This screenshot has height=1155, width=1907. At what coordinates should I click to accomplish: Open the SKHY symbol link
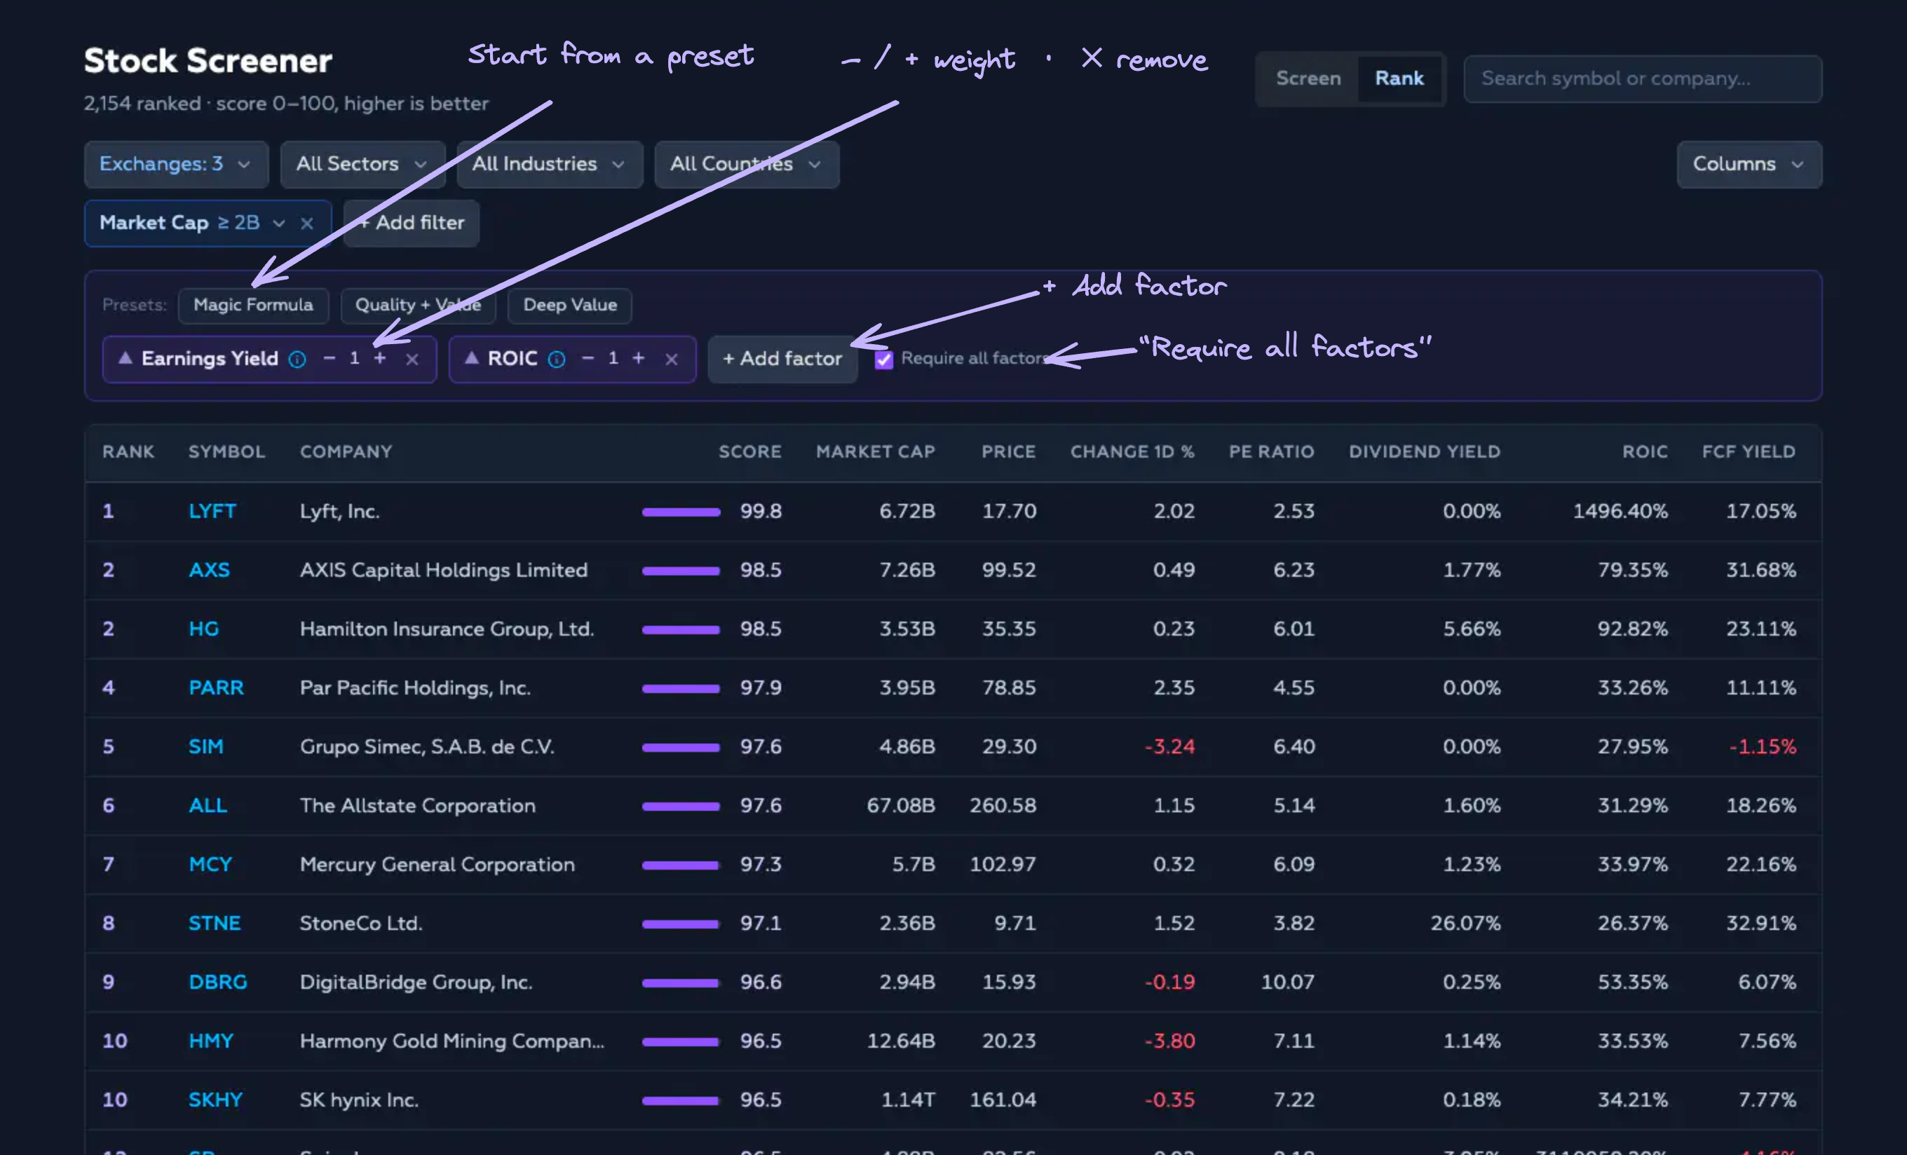point(215,1100)
